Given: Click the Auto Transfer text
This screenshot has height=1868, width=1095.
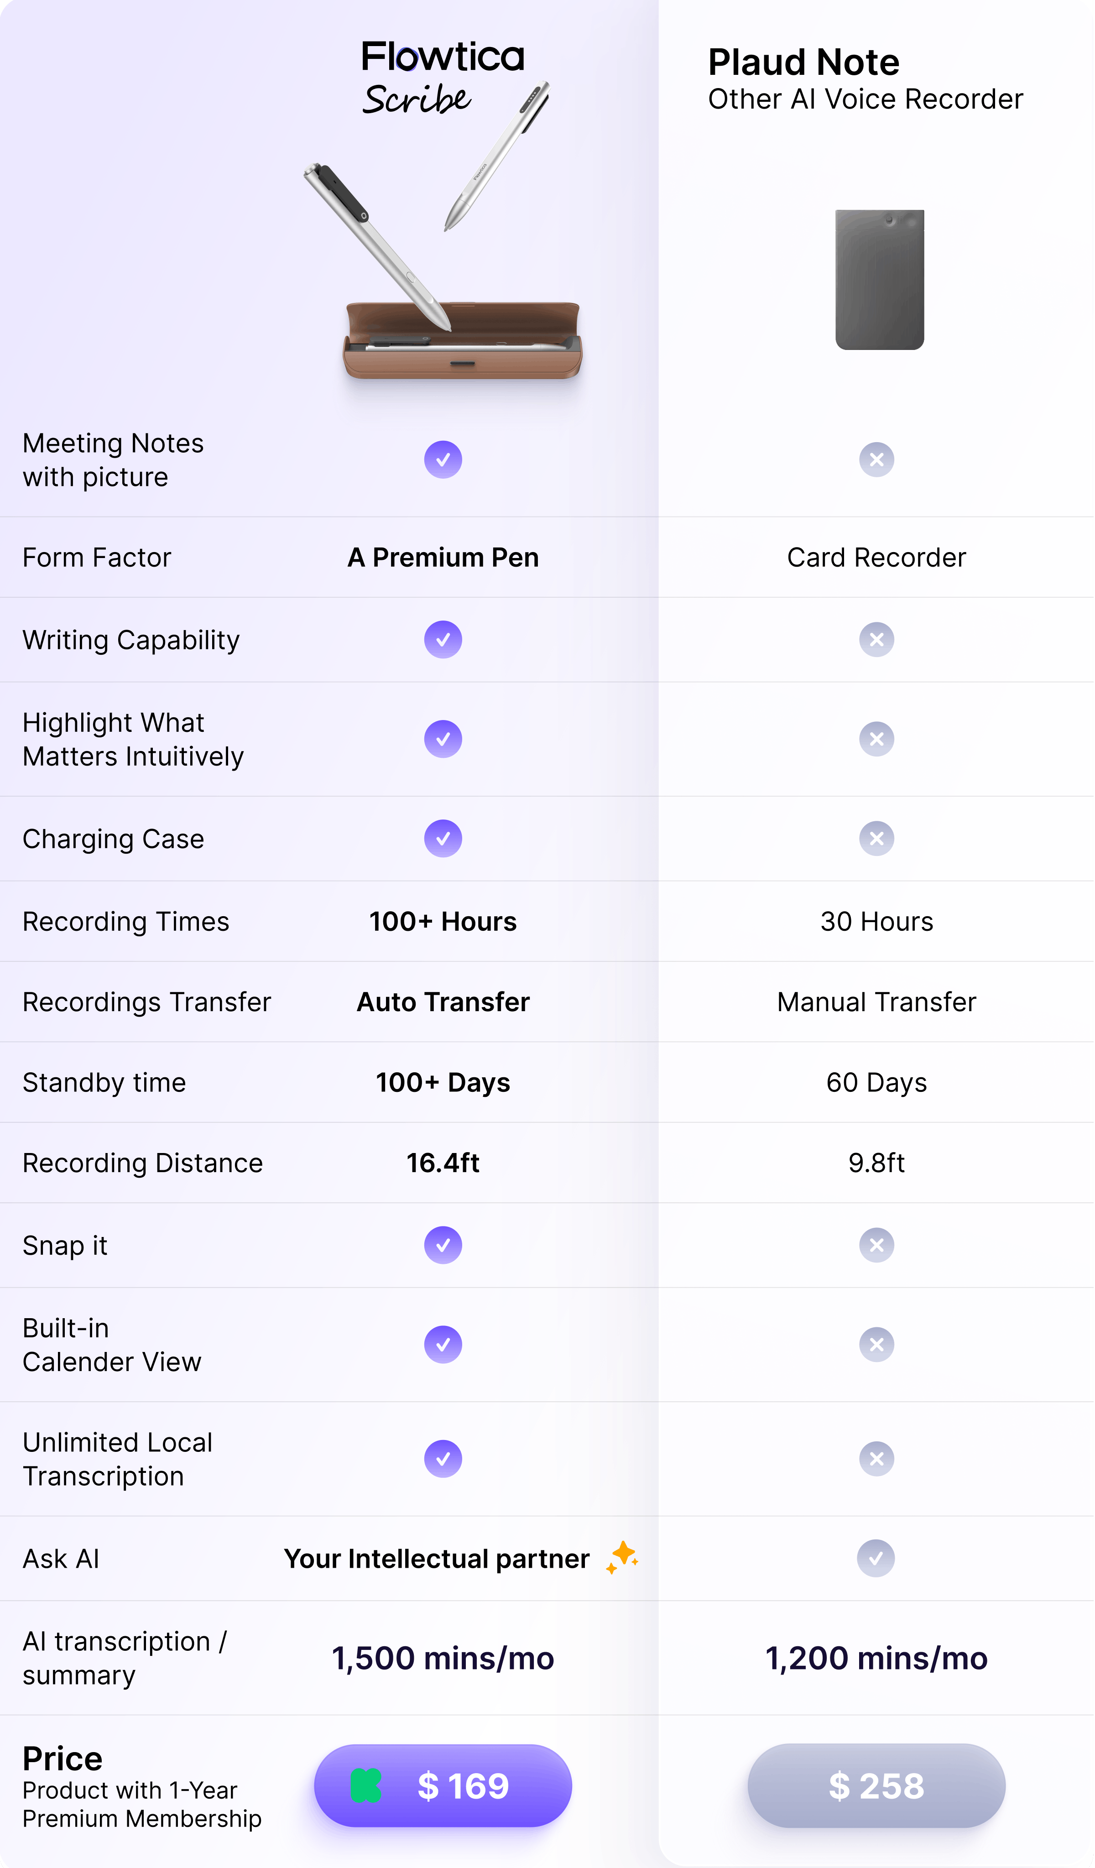Looking at the screenshot, I should (x=443, y=1002).
